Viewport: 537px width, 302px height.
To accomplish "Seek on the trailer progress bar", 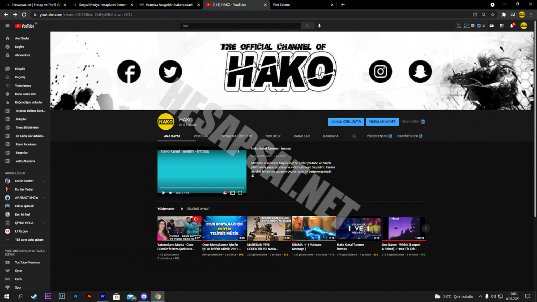I will click(x=202, y=188).
